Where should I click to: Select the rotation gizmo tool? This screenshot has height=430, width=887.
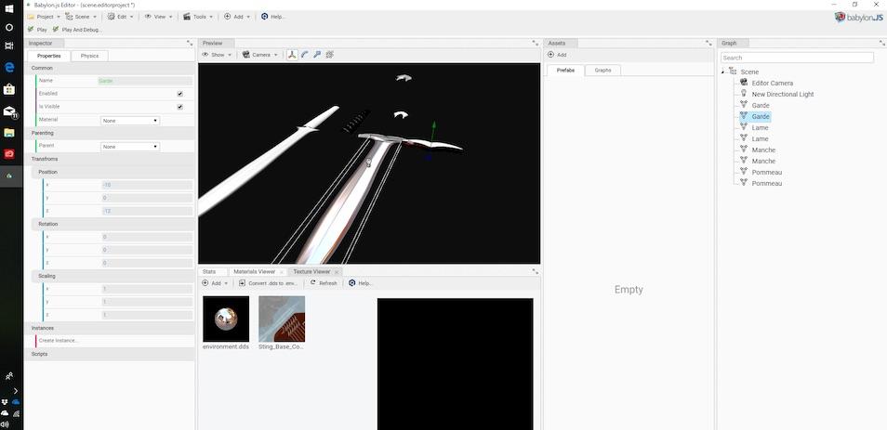point(305,55)
